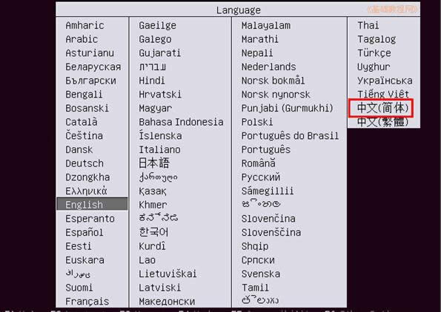Pick Latviski
This screenshot has width=441, height=312.
tap(160, 288)
